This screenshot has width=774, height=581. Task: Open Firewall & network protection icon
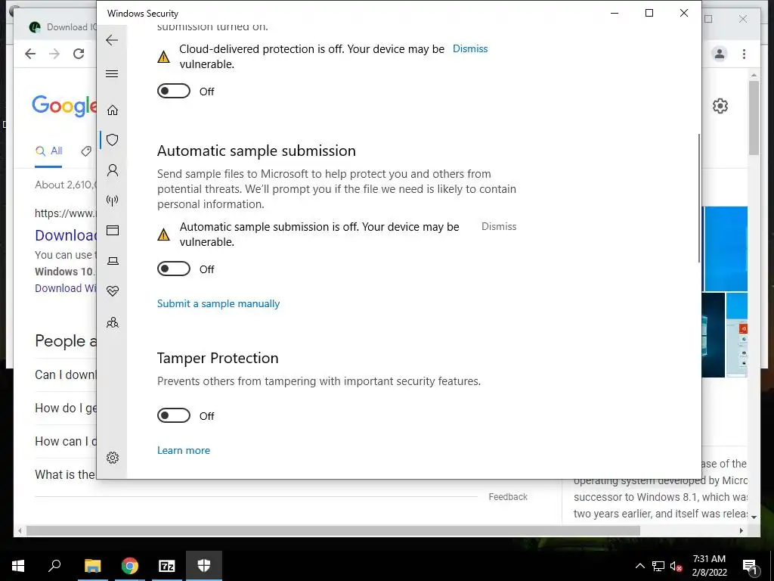pyautogui.click(x=113, y=200)
